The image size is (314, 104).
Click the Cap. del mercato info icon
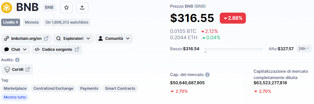(x=207, y=75)
